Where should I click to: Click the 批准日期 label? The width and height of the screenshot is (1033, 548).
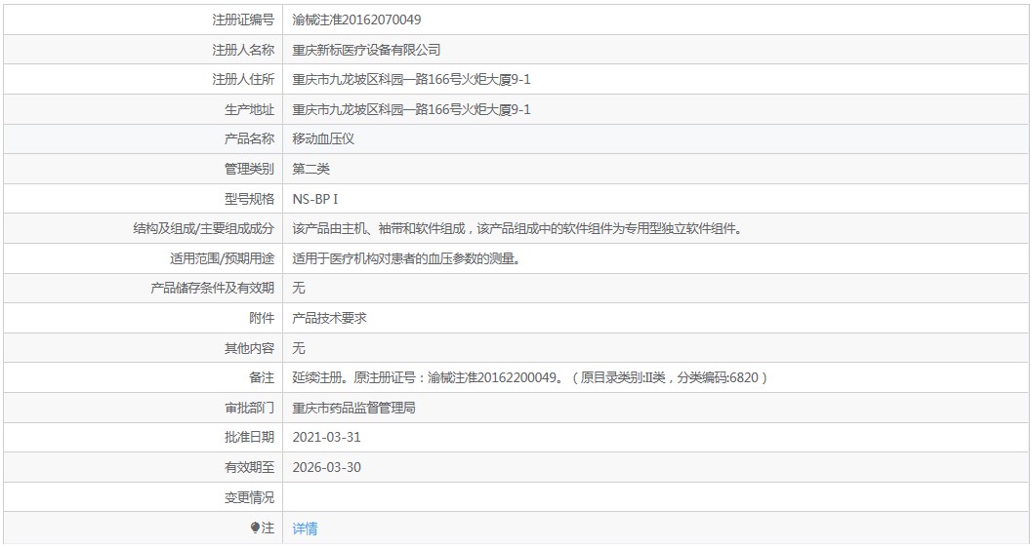point(249,438)
